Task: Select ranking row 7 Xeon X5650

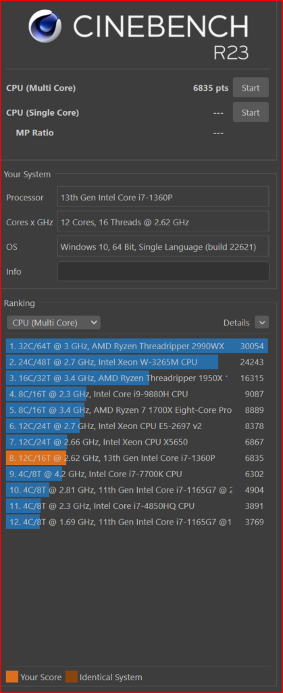Action: (137, 442)
